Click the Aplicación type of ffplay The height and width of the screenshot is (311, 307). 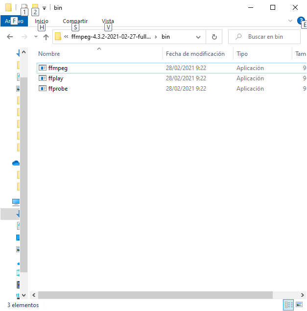click(x=250, y=78)
